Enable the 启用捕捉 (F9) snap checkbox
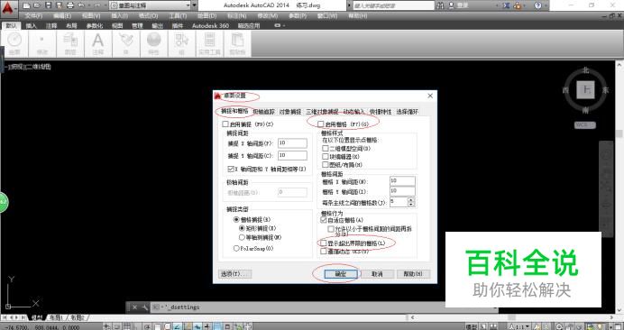 click(x=225, y=124)
